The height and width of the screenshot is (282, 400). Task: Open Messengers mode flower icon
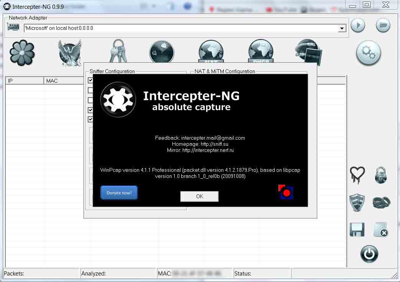[x=22, y=53]
